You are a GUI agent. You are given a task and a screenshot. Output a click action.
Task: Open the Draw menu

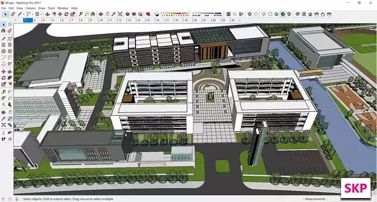pyautogui.click(x=42, y=8)
